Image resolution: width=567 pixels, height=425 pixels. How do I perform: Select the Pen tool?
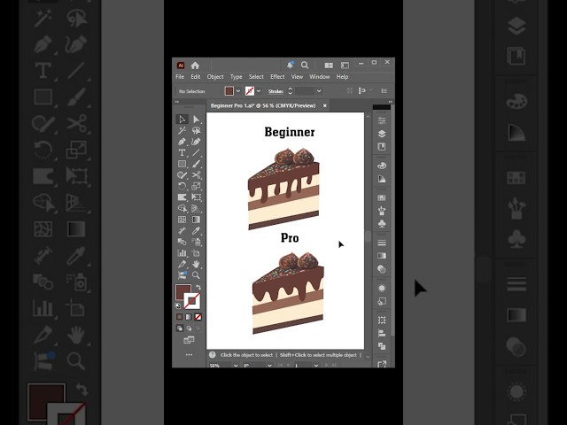[x=182, y=142]
